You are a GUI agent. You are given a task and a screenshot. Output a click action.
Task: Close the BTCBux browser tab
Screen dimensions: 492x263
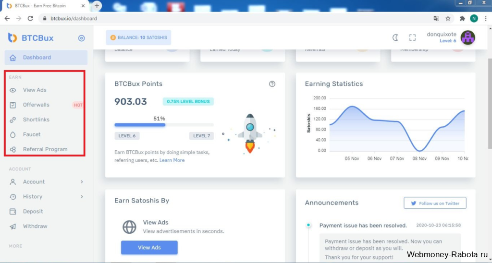click(x=83, y=6)
